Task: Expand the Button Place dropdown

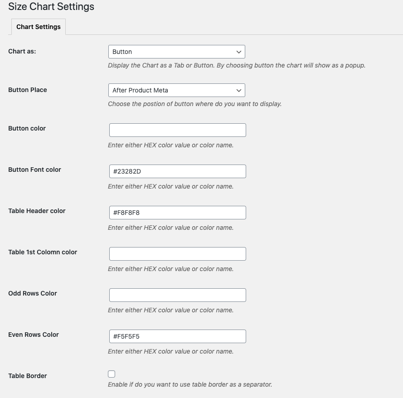Action: (x=177, y=90)
